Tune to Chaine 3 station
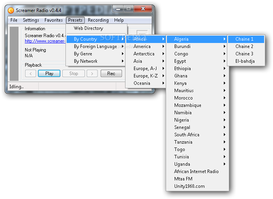The width and height of the screenshot is (273, 199). [x=246, y=54]
